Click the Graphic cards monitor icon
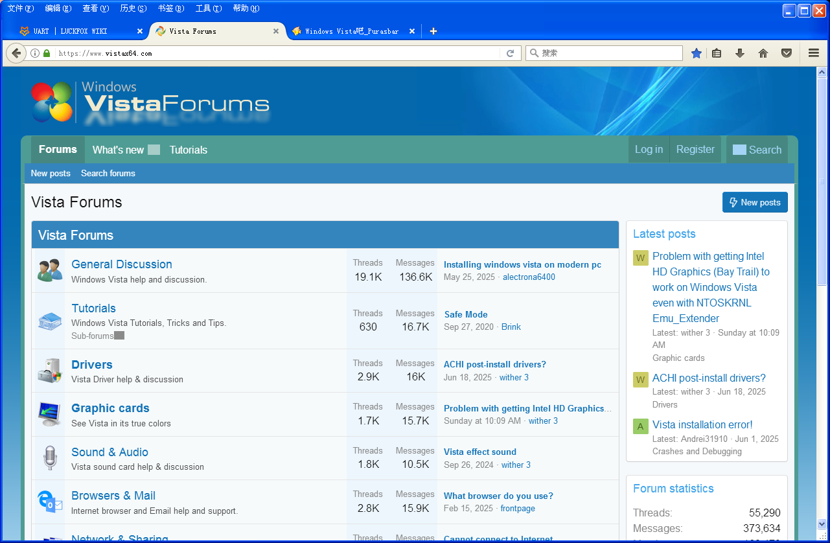 (49, 414)
